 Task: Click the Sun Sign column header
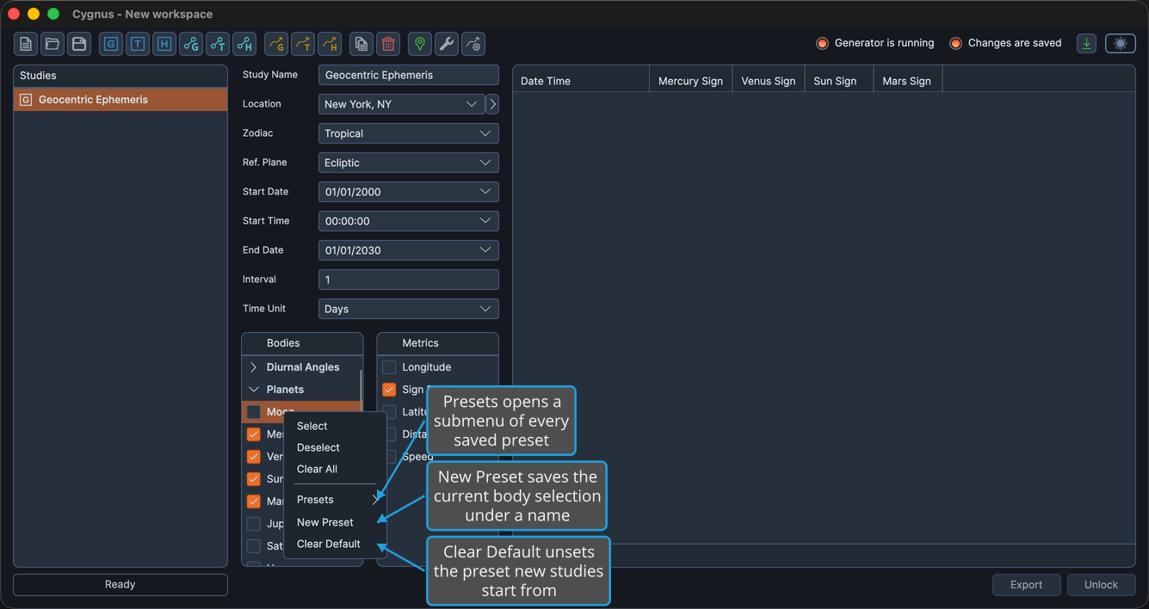(x=839, y=80)
